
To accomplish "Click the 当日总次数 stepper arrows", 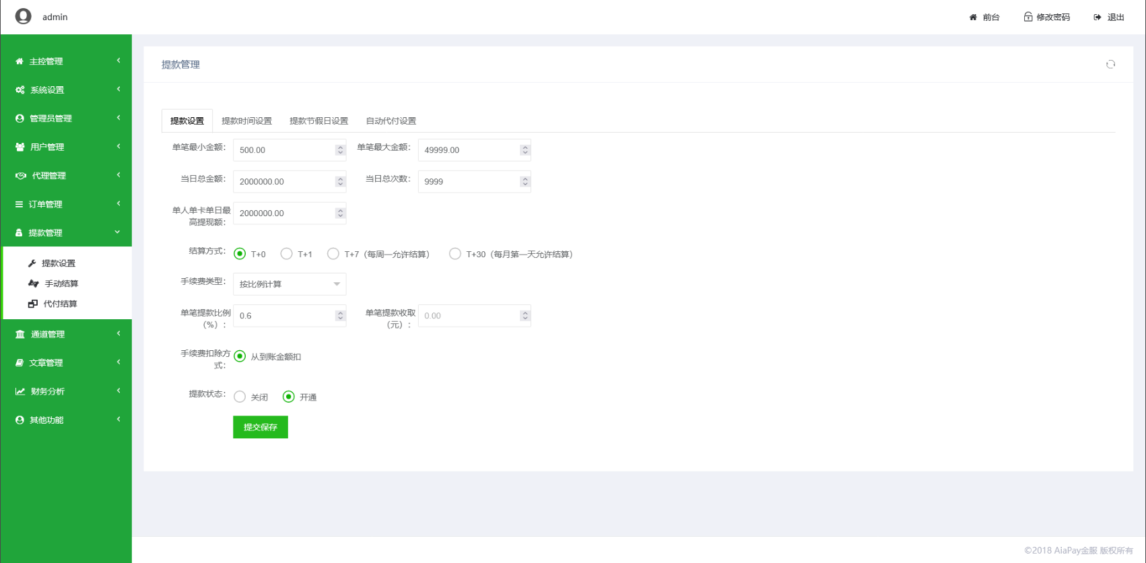I will tap(525, 182).
